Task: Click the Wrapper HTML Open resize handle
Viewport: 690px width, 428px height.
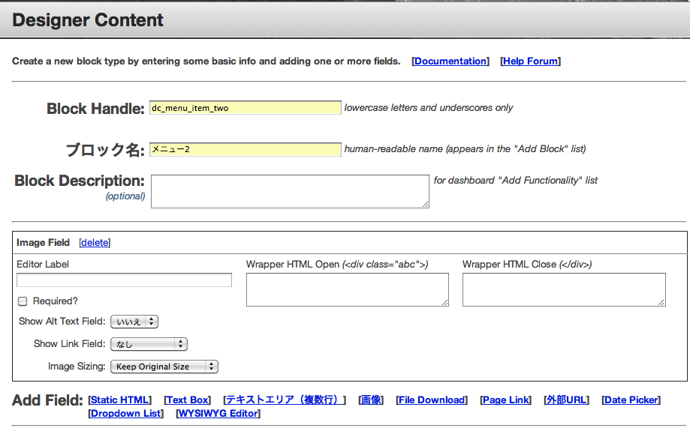Action: 445,302
